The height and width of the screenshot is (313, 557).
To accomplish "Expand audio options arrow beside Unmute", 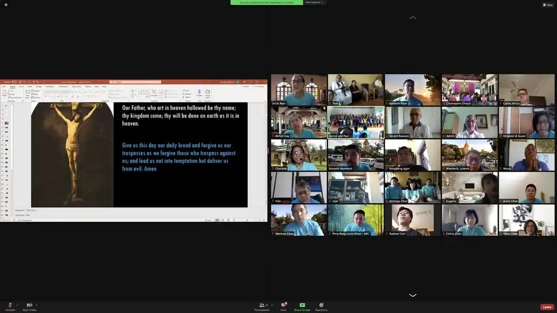I will (17, 305).
